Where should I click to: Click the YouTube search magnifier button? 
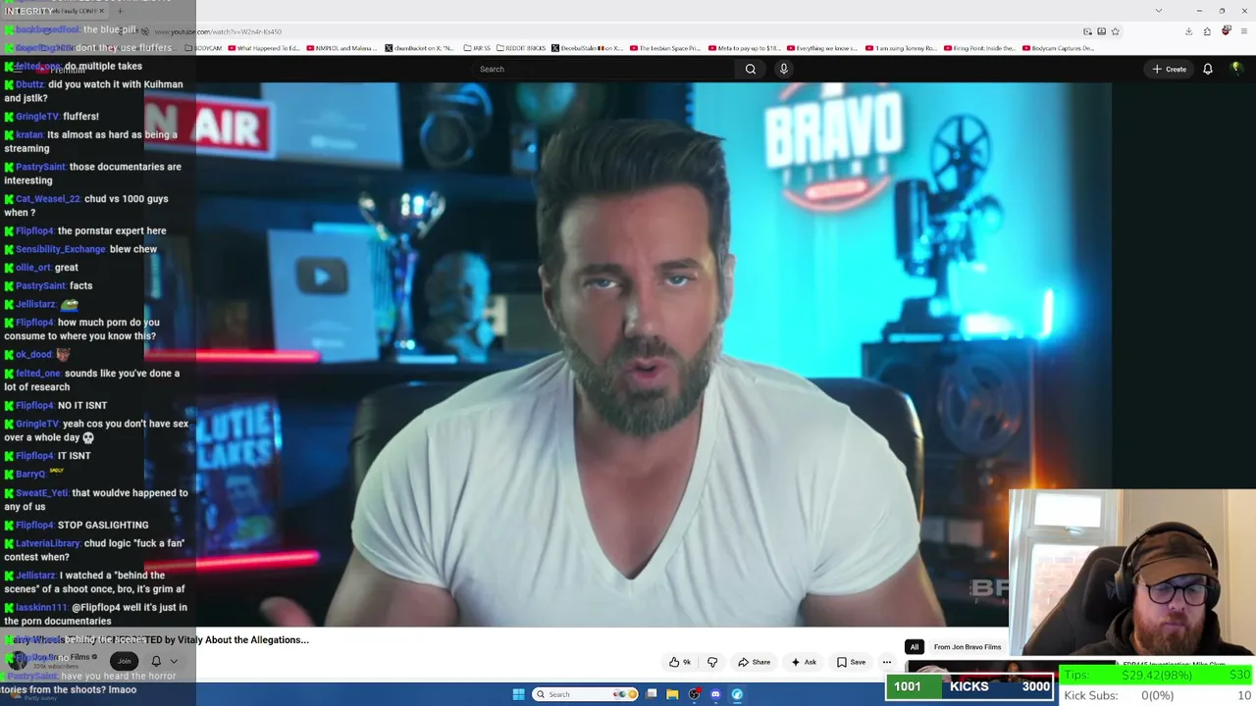click(751, 69)
